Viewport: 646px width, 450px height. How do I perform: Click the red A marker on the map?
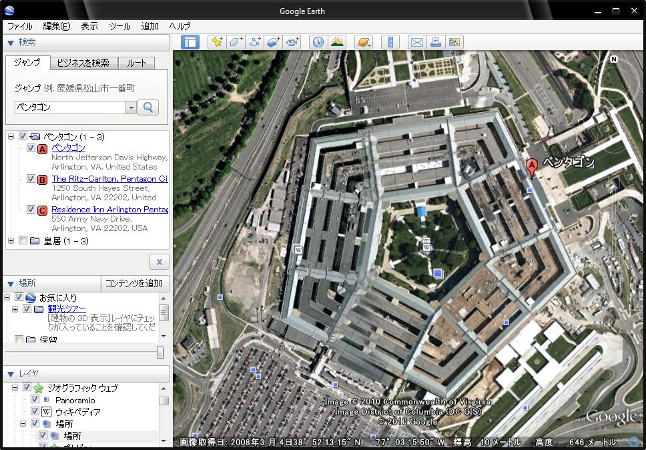532,168
